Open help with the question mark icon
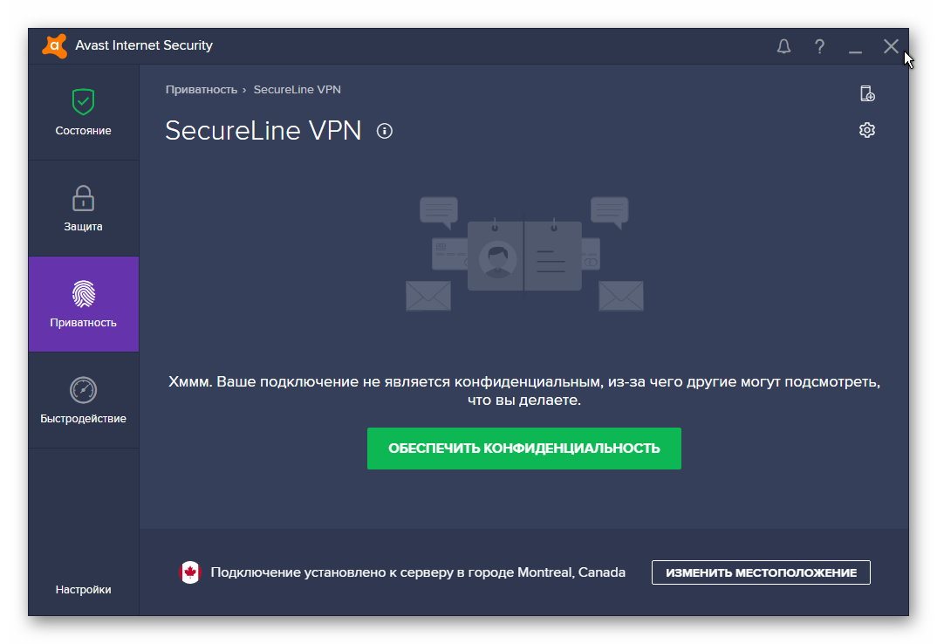The image size is (937, 644). click(819, 46)
